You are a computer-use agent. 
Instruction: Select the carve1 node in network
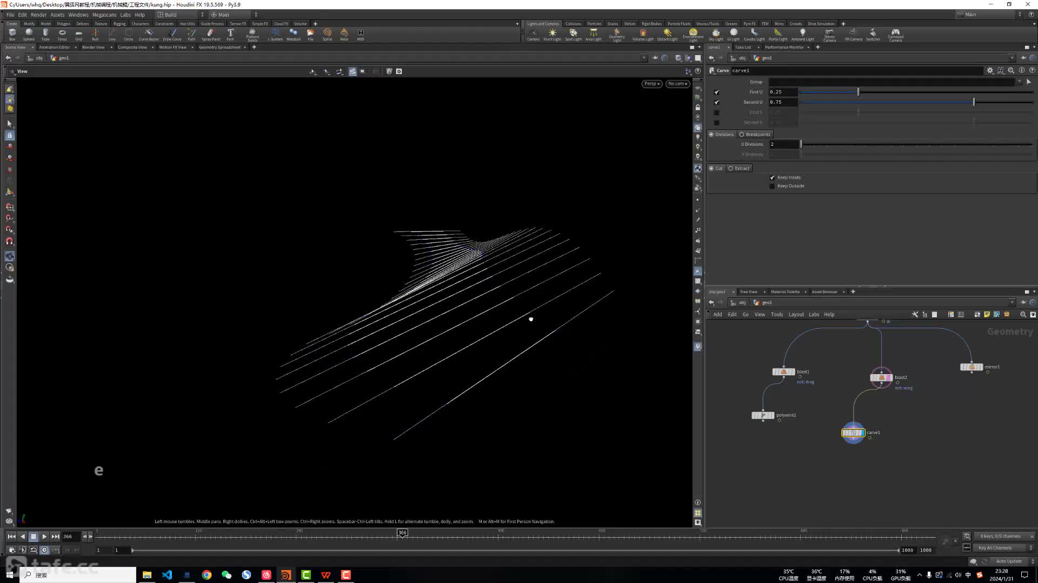(853, 432)
